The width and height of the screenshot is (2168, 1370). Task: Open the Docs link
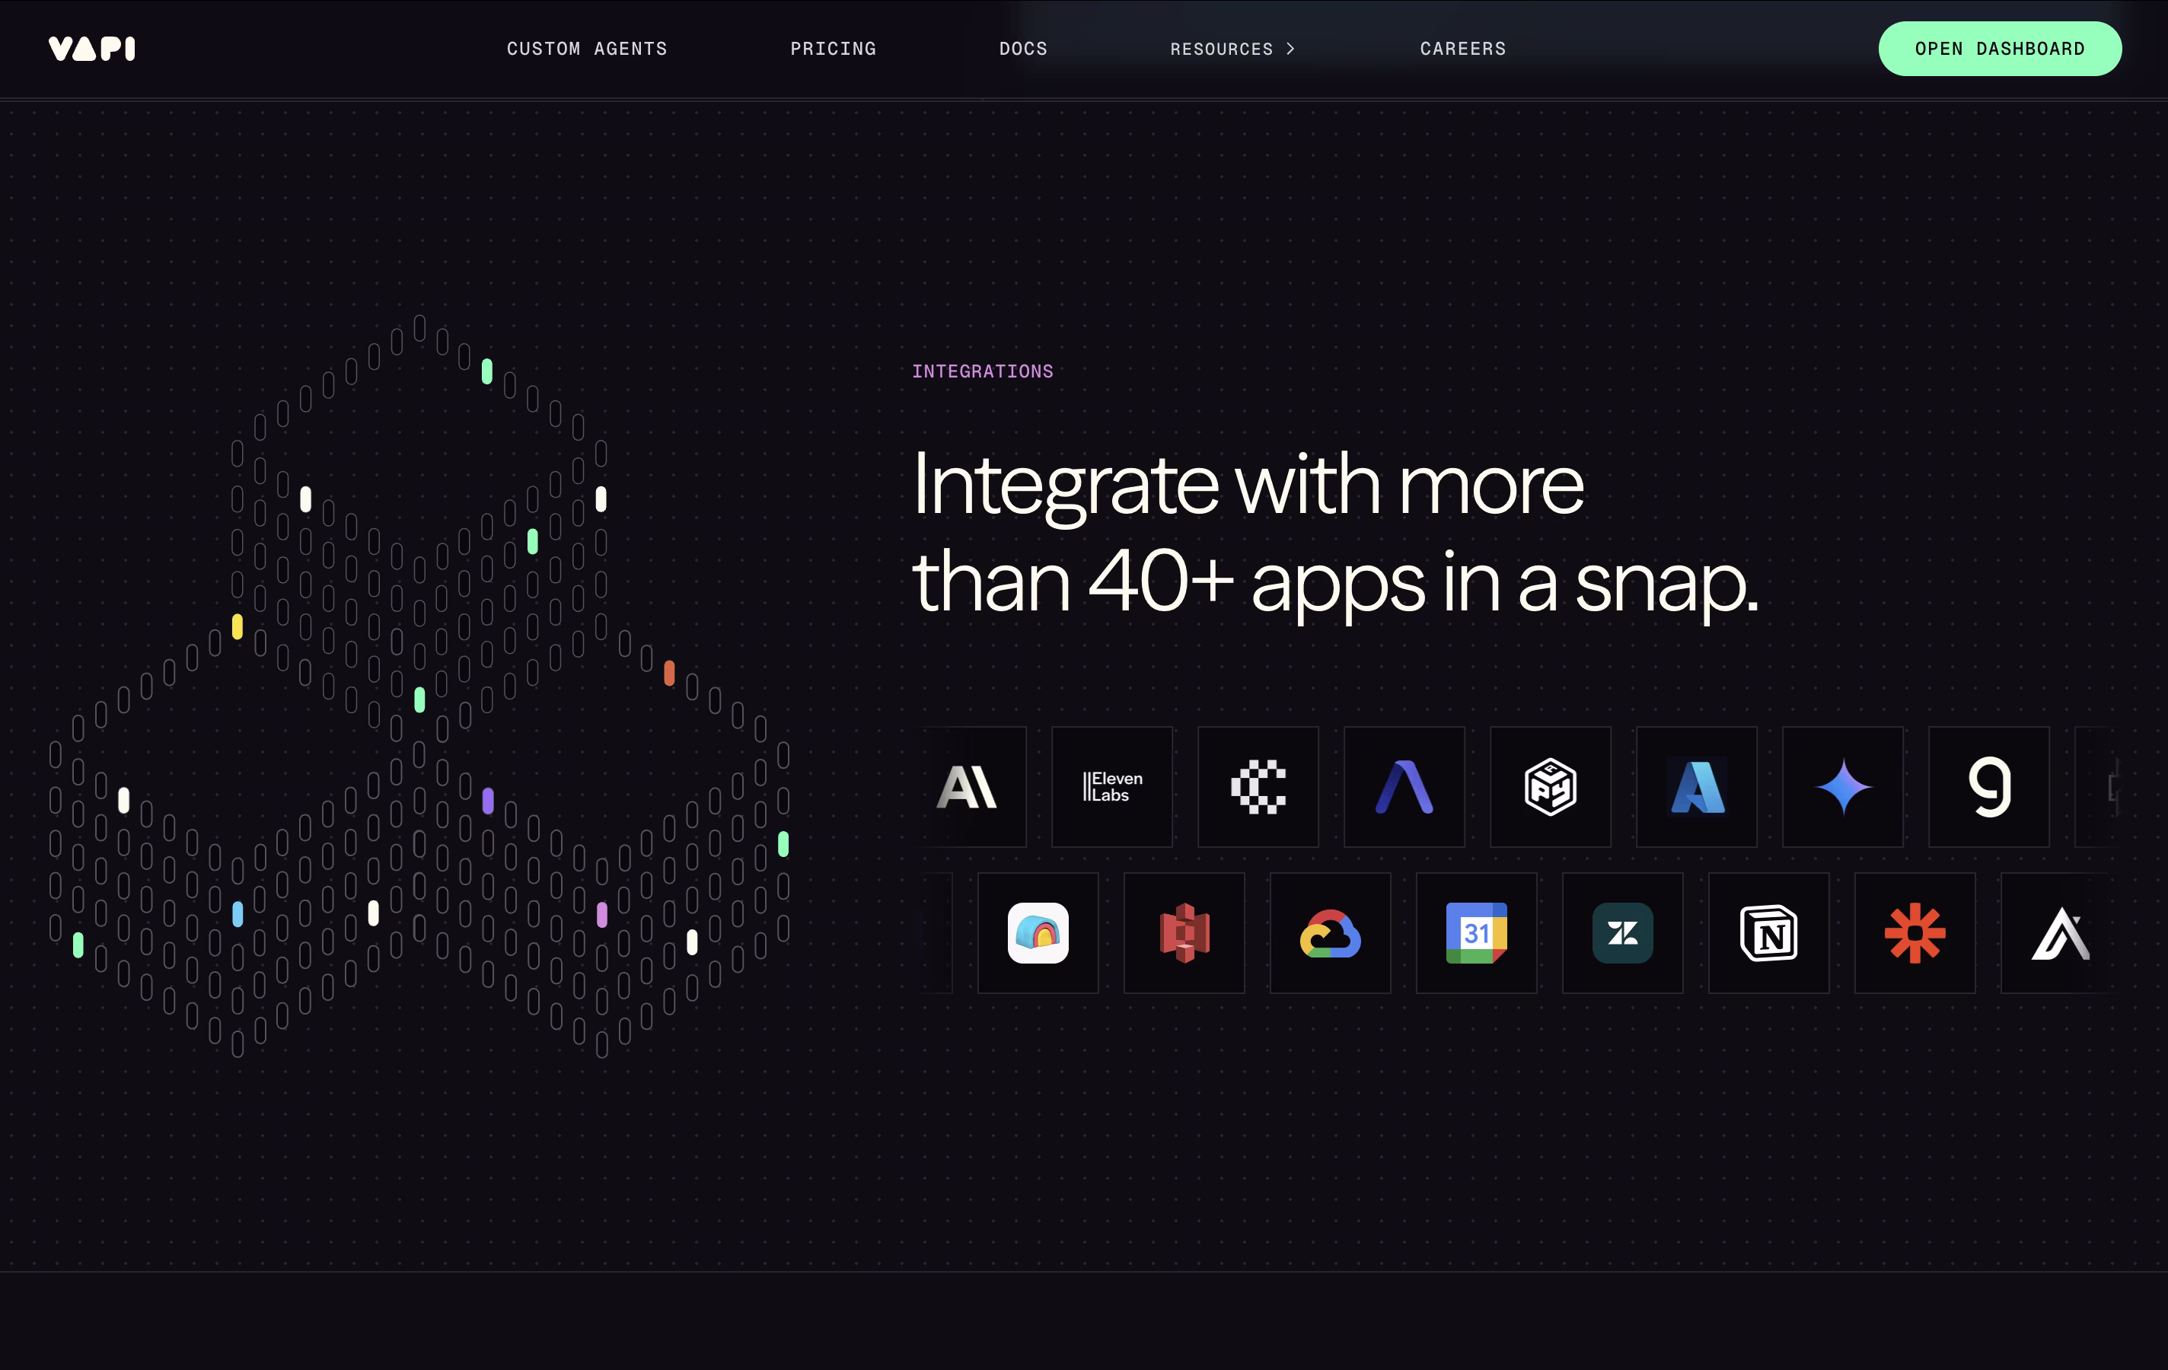(x=1023, y=49)
